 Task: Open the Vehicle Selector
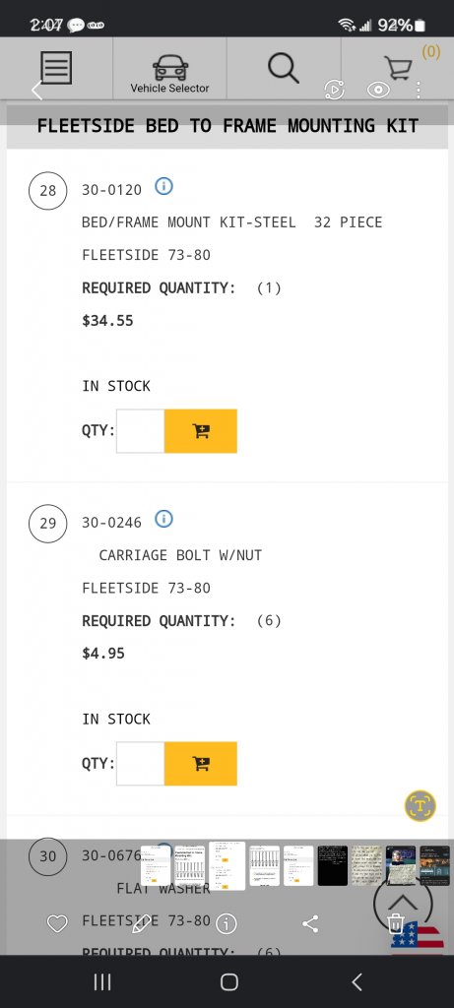point(169,74)
